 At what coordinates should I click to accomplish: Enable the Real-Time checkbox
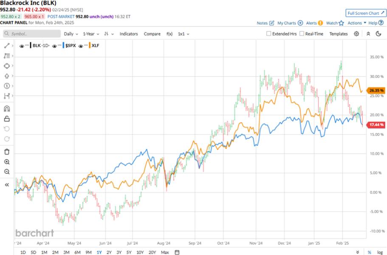pos(302,34)
